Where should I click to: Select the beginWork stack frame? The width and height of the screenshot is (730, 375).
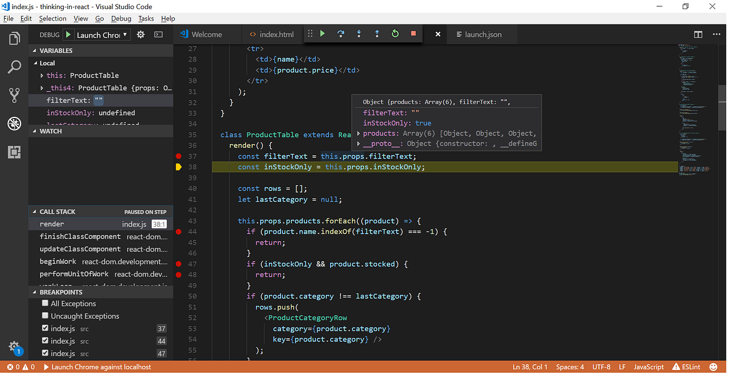101,262
